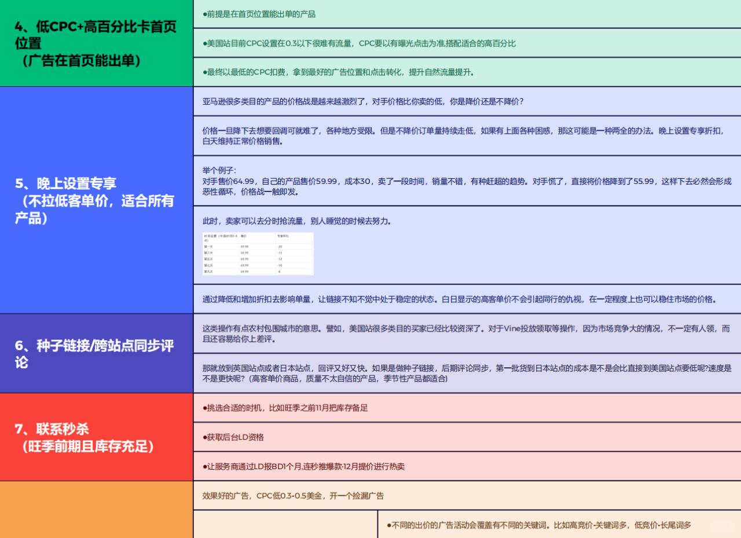Click the row '●让服务商通过LD报BD1个月'
Image resolution: width=741 pixels, height=538 pixels.
coord(467,466)
